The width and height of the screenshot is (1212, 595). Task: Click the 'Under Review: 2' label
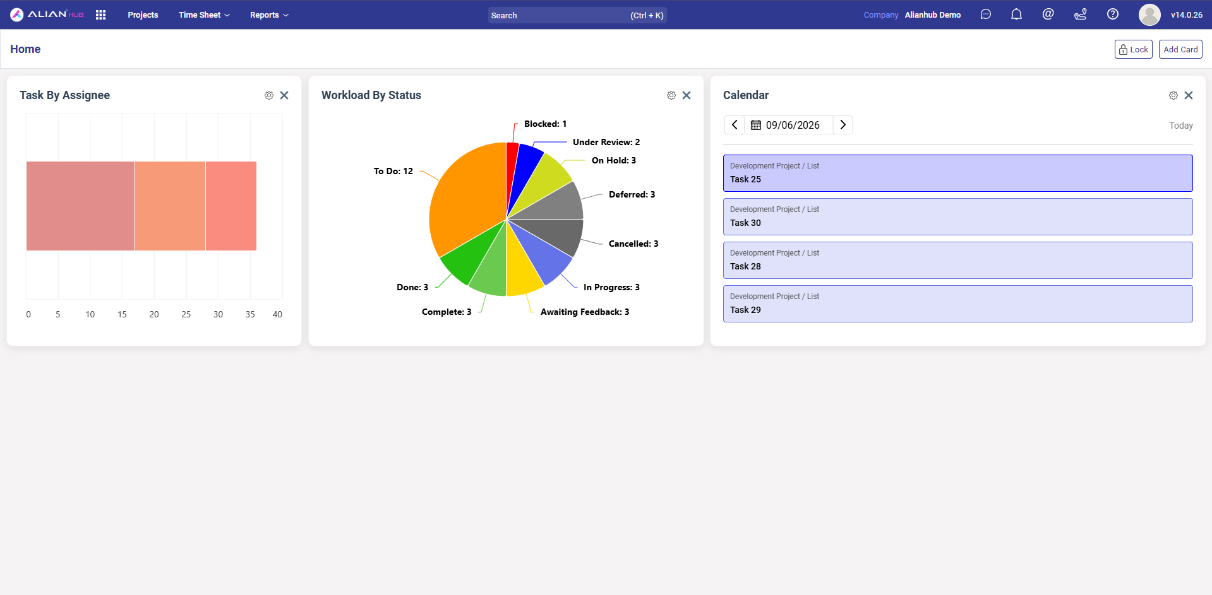point(606,142)
